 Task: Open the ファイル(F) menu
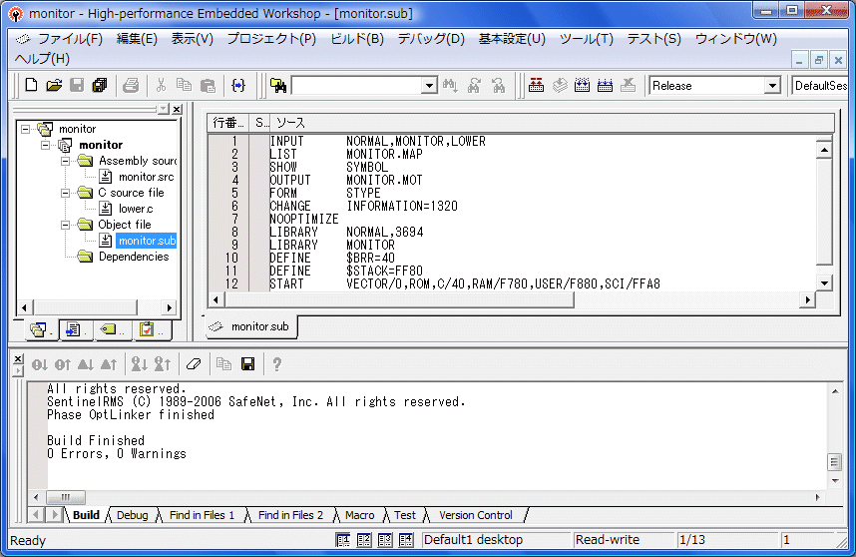[x=69, y=39]
